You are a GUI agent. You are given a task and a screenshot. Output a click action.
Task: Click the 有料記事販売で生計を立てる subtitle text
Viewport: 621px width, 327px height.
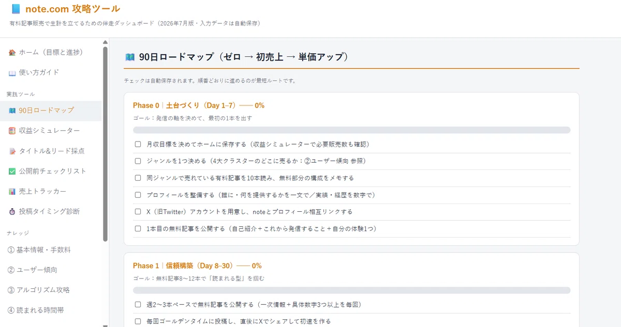136,24
